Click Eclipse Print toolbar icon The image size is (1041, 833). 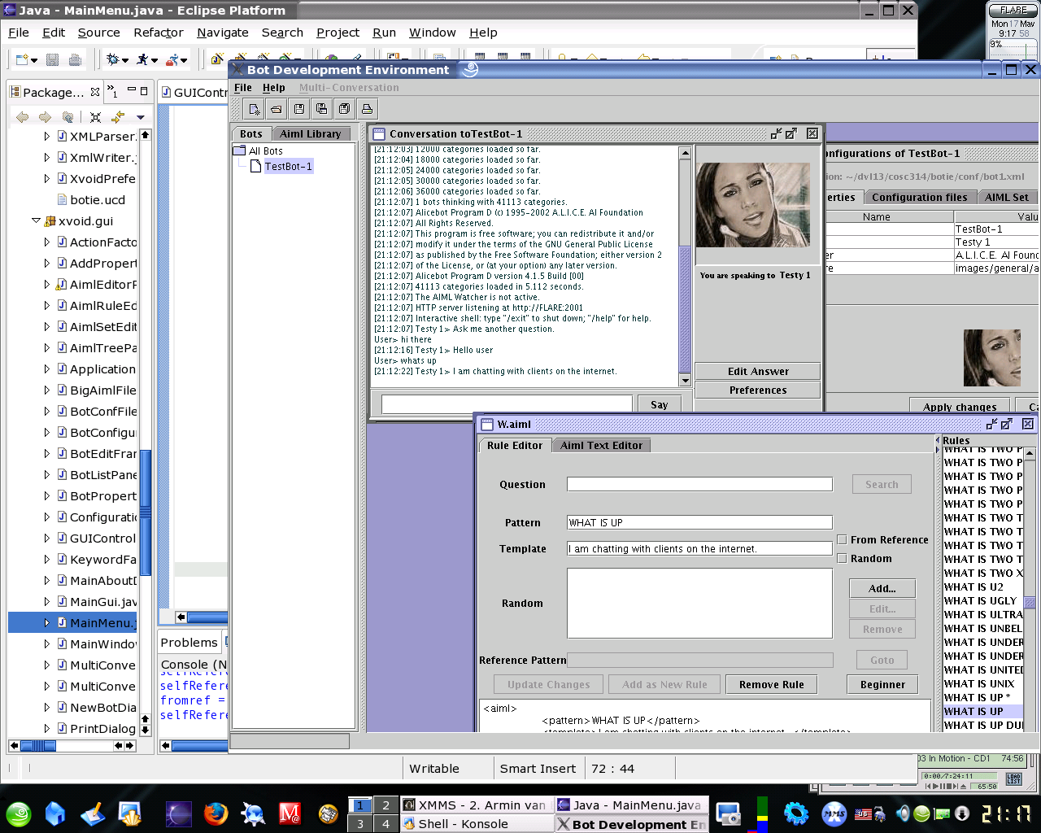75,59
